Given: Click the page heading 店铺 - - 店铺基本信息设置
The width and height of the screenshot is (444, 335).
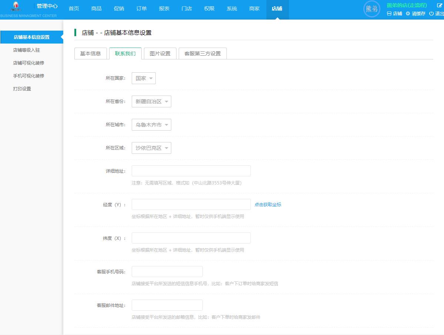Looking at the screenshot, I should (x=117, y=33).
